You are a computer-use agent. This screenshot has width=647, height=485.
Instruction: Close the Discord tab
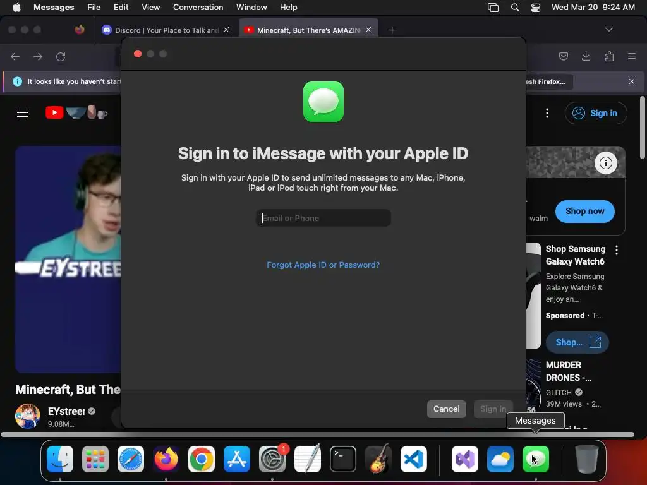(x=226, y=30)
